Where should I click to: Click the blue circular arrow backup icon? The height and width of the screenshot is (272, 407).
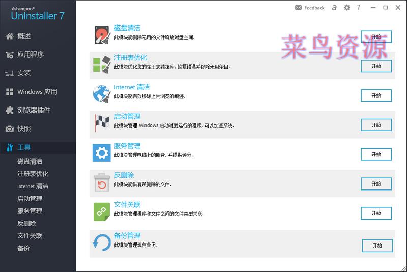point(102,242)
